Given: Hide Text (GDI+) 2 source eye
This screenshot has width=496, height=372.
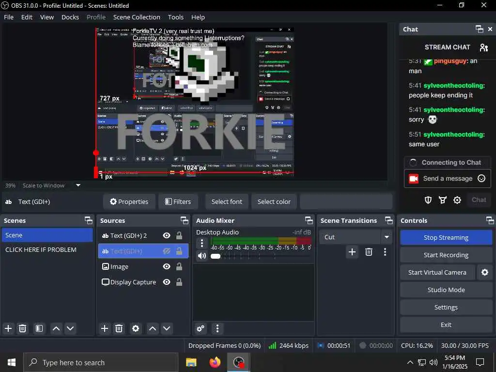Looking at the screenshot, I should coord(167,235).
